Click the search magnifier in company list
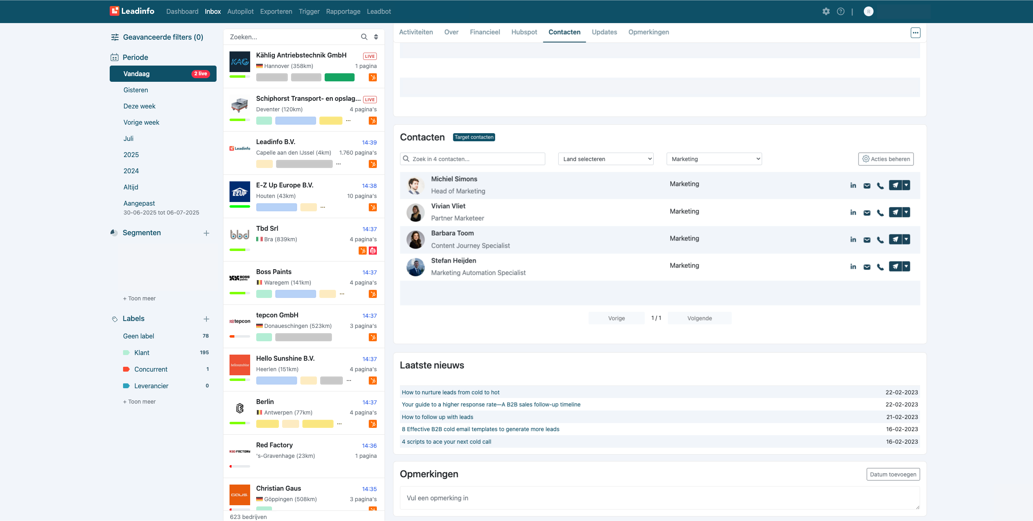This screenshot has width=1033, height=521. tap(364, 37)
